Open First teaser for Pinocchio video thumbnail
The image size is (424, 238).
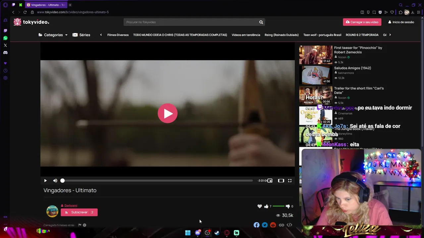[x=316, y=55]
